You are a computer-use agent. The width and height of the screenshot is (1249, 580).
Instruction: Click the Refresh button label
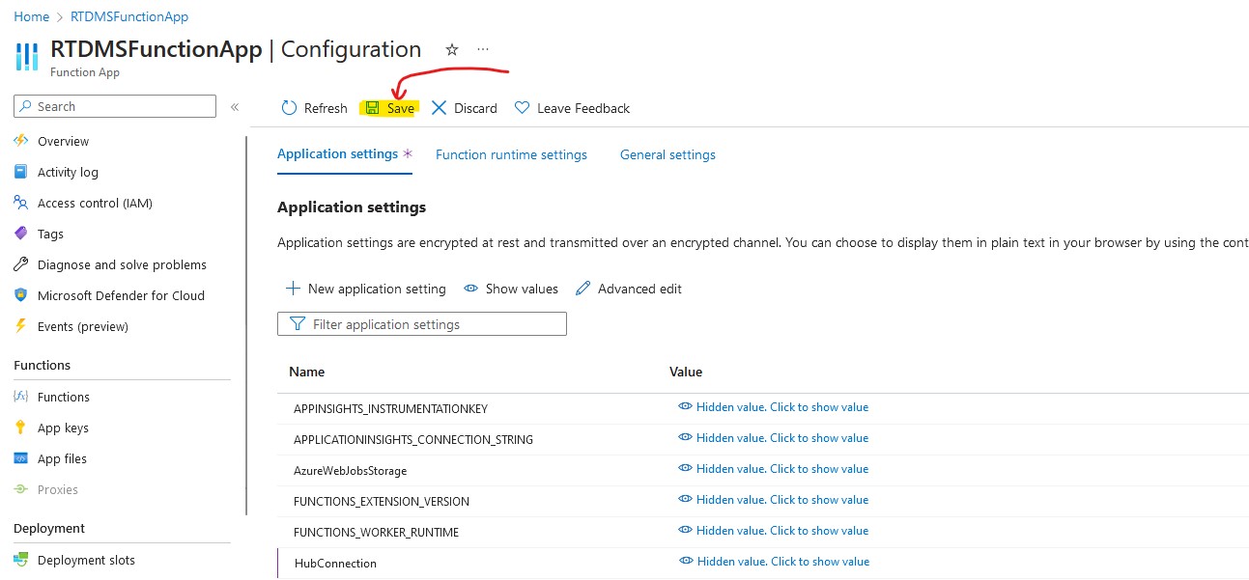pyautogui.click(x=326, y=108)
